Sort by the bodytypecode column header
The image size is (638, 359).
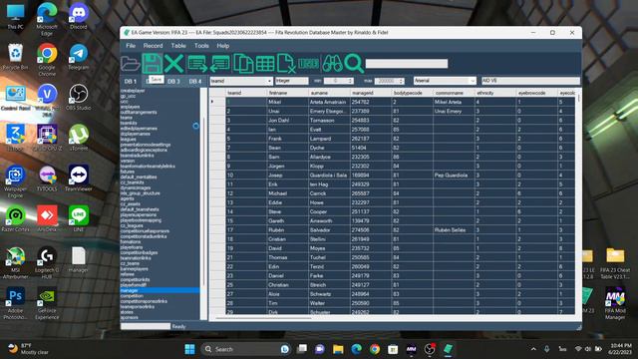[412, 93]
